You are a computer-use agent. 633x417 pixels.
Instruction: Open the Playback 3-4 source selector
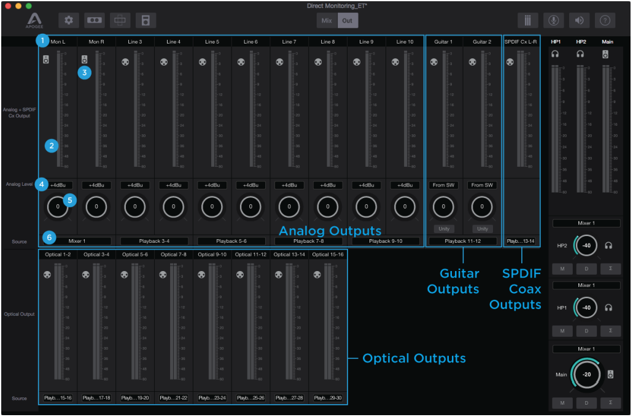[x=153, y=241]
